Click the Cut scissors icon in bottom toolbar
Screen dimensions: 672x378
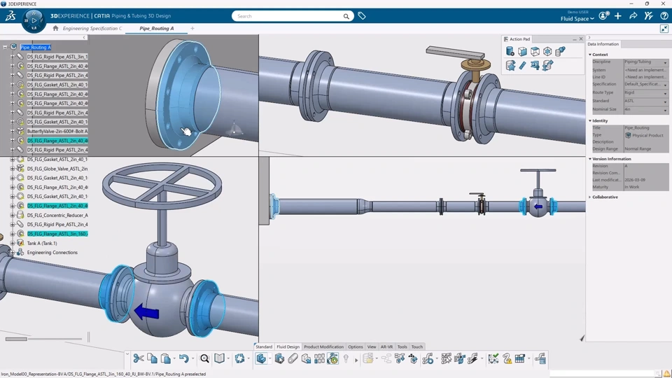click(139, 358)
